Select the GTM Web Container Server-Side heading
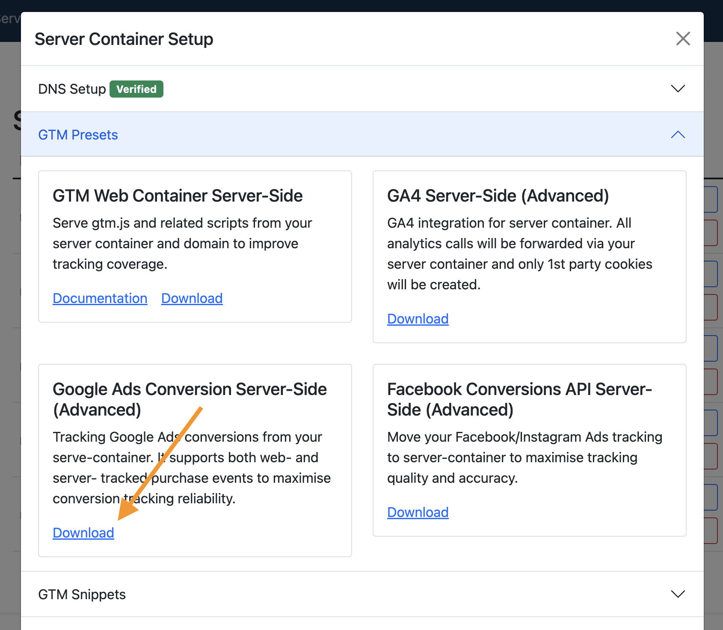Viewport: 723px width, 630px height. [178, 196]
